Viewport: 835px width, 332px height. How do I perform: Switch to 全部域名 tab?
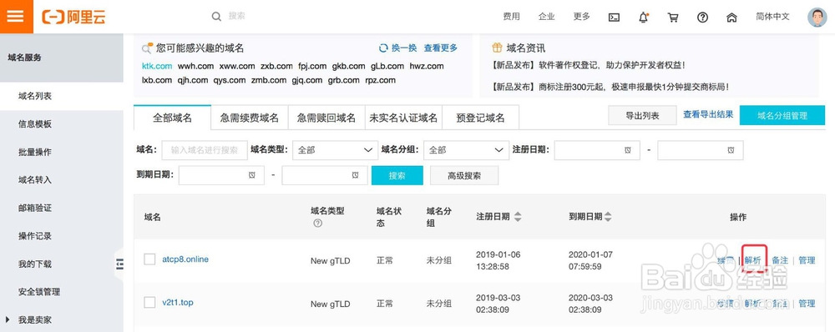click(172, 118)
